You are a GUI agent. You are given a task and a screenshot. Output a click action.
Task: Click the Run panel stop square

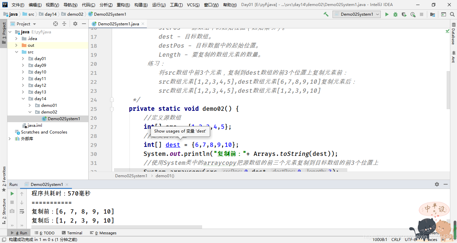pyautogui.click(x=12, y=202)
